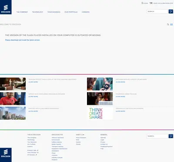Open Government footer link
Screen dimensions: 174x162
click(x=56, y=140)
